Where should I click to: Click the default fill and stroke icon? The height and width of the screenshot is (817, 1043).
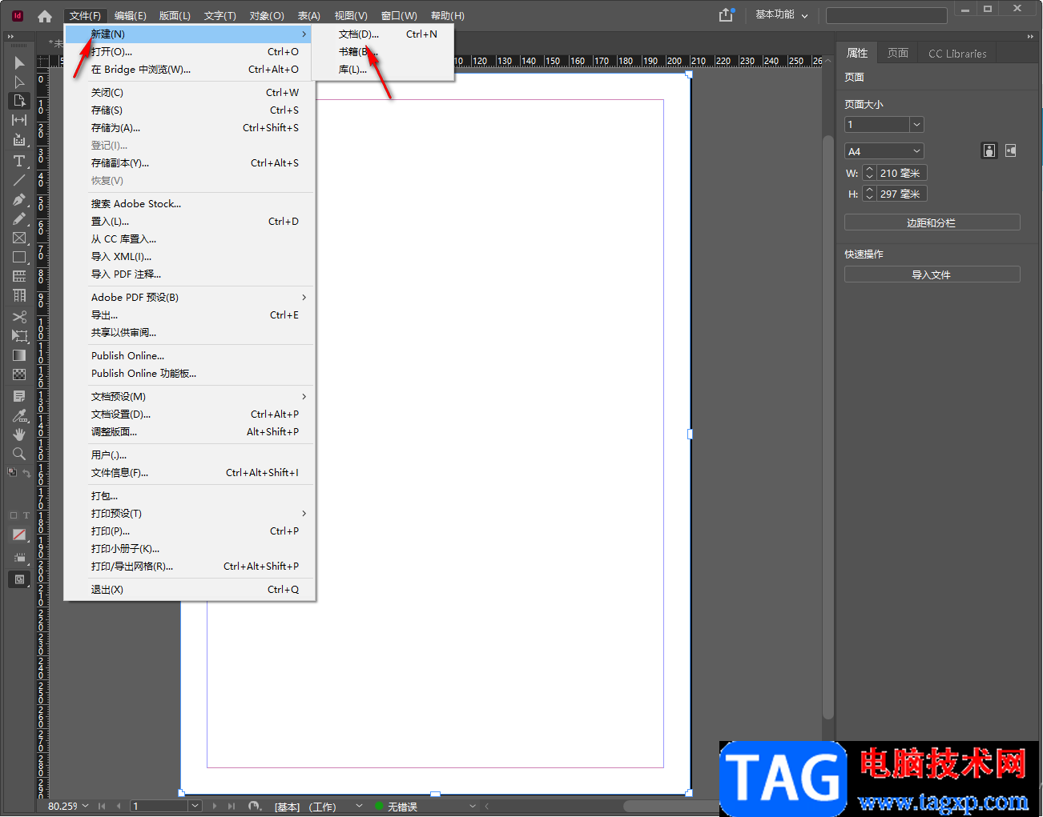12,472
